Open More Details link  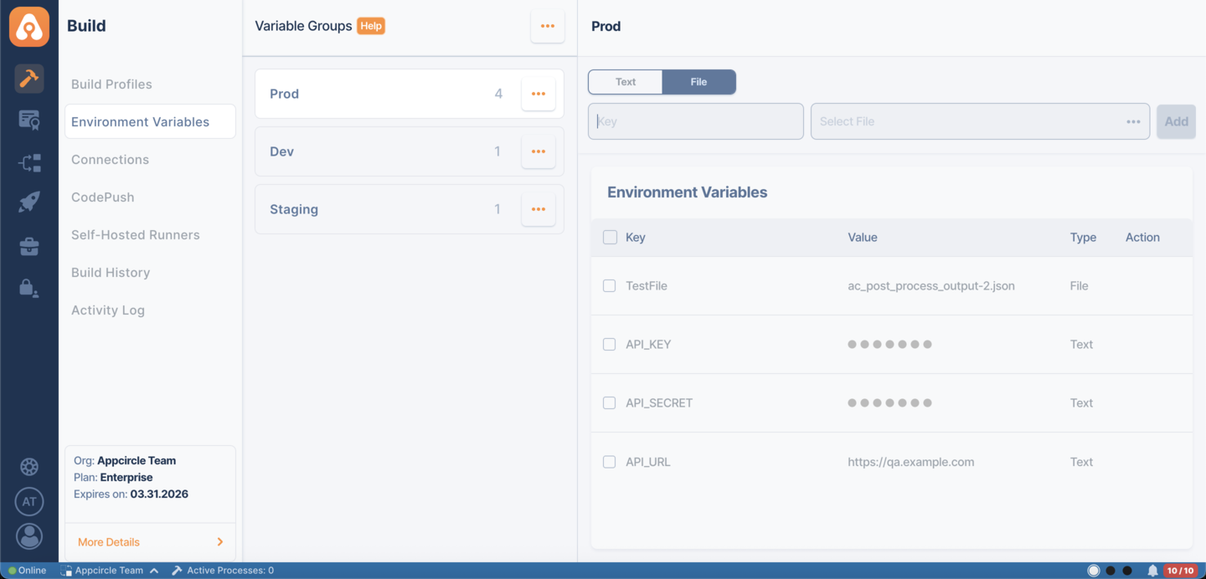107,541
